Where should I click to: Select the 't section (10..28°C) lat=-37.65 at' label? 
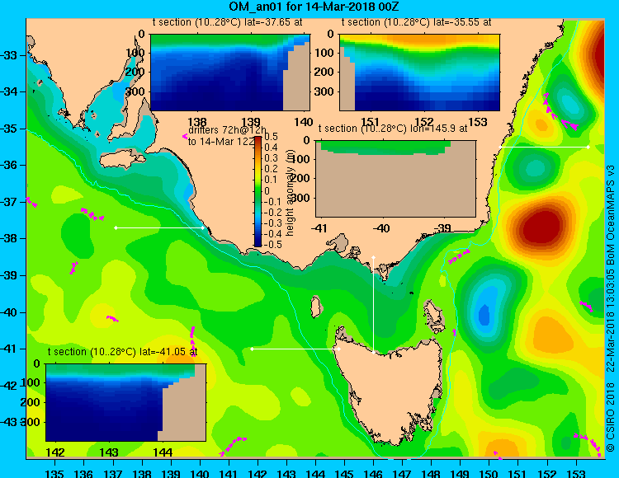click(x=228, y=22)
